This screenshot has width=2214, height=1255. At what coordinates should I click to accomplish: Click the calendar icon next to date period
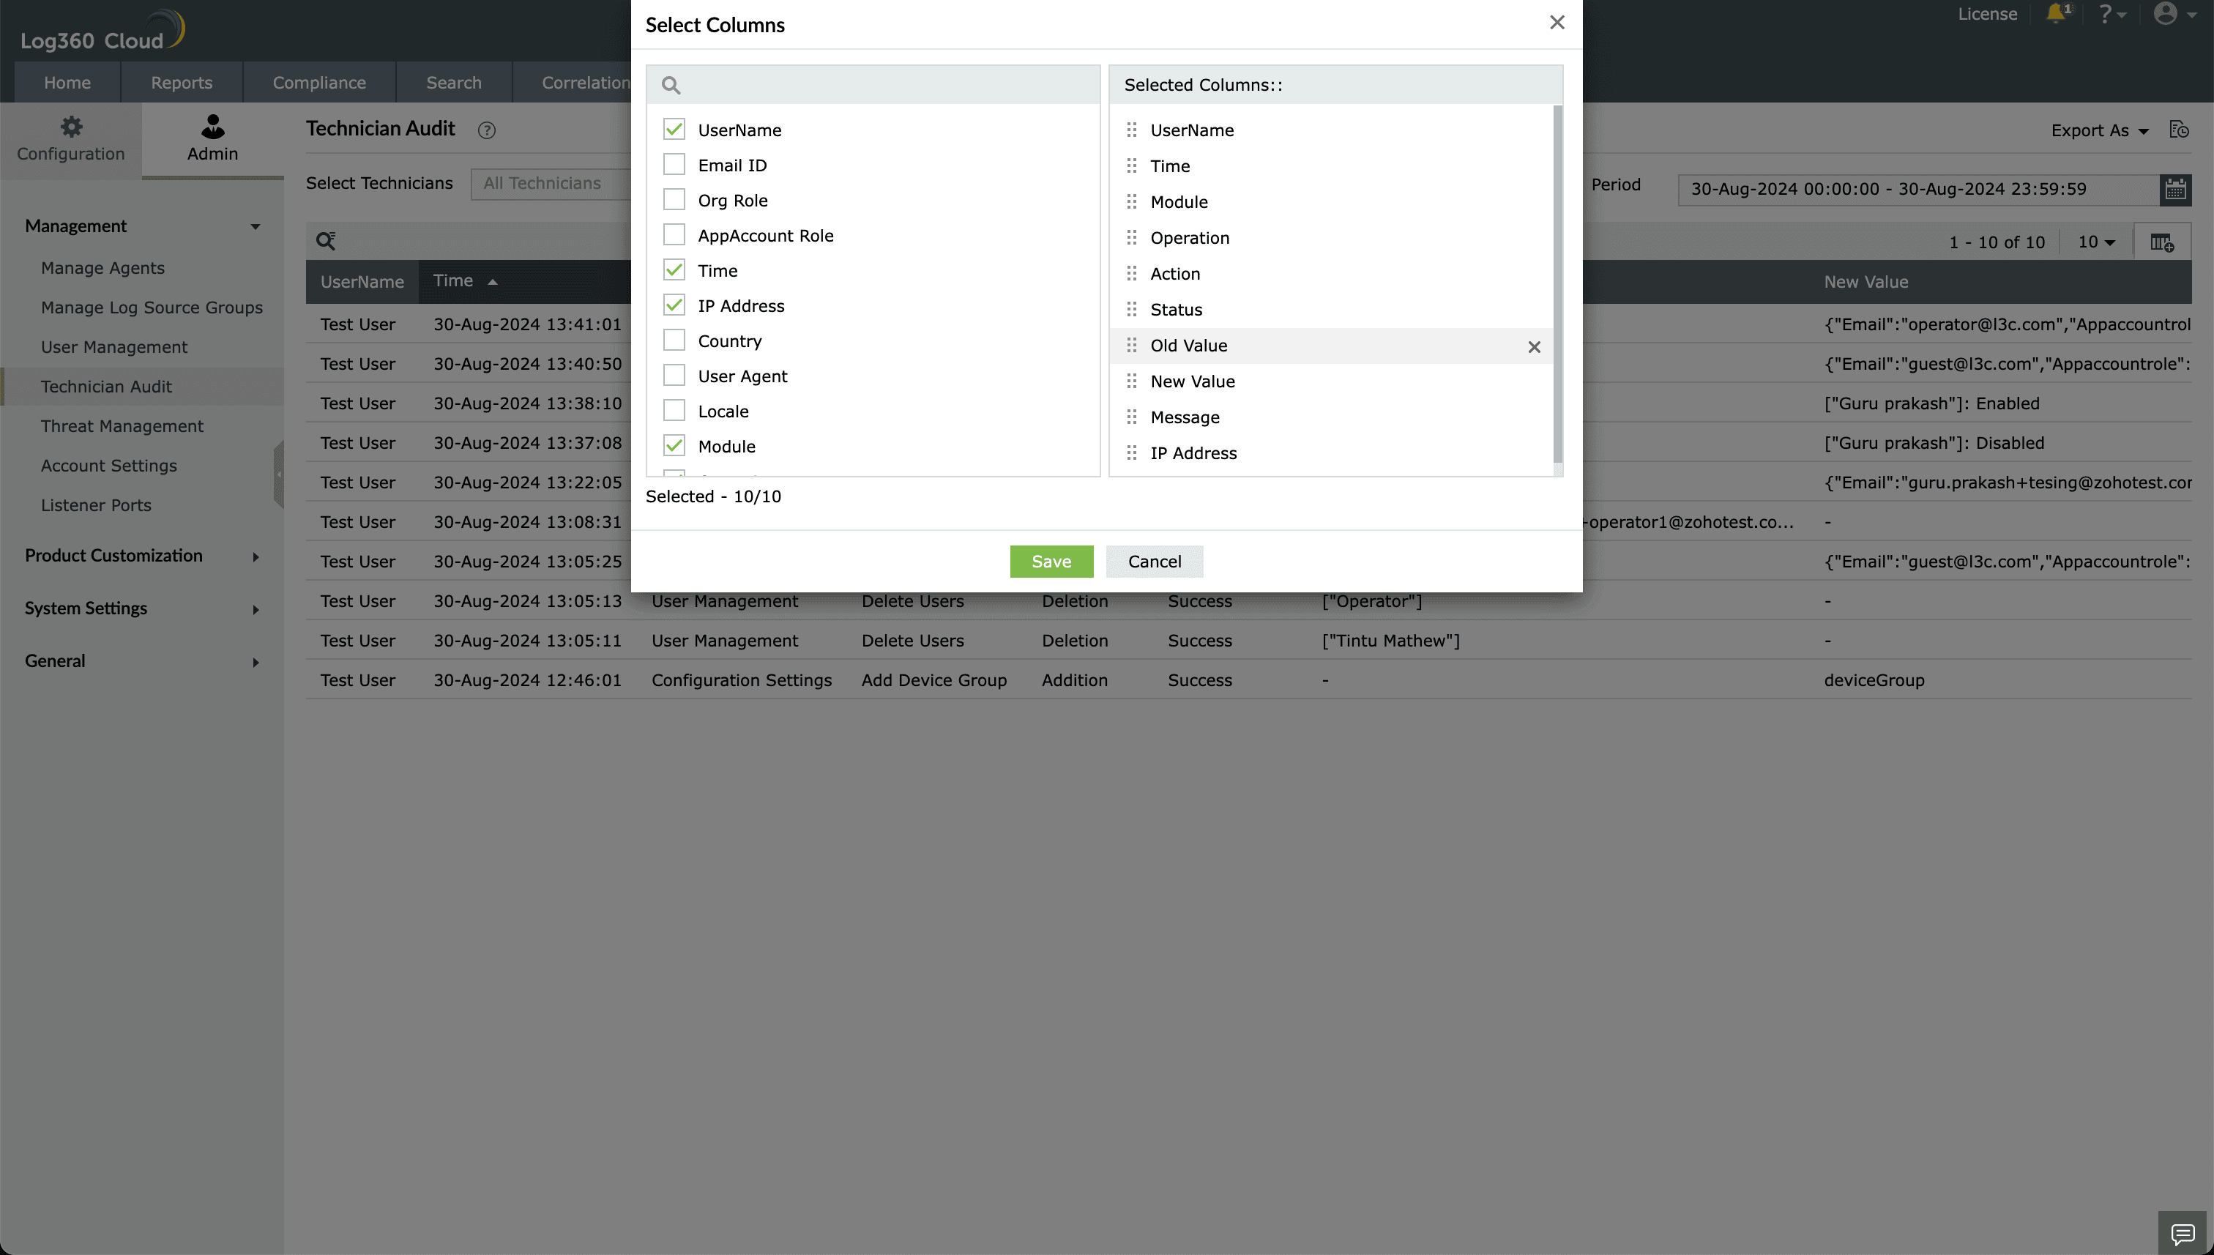pyautogui.click(x=2176, y=189)
